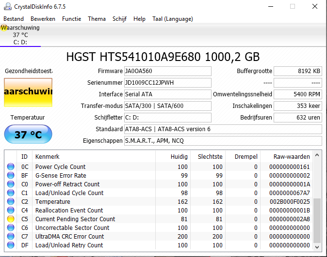Select the C: D: disk tab
The image size is (327, 257).
20,42
